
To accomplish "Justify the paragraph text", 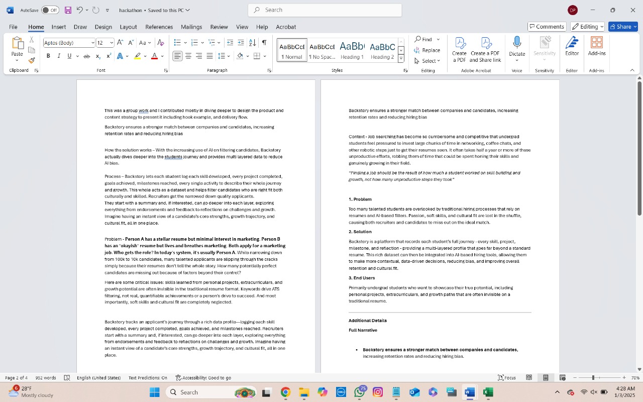I will [209, 56].
